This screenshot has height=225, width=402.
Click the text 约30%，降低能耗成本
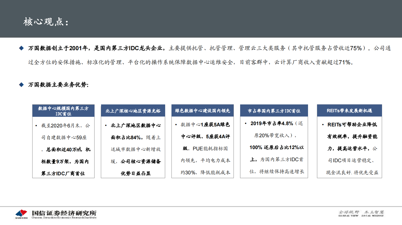(x=205, y=173)
